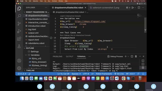Image resolution: width=162 pixels, height=91 pixels.
Task: Open the Run and Debug view
Action: (19, 31)
